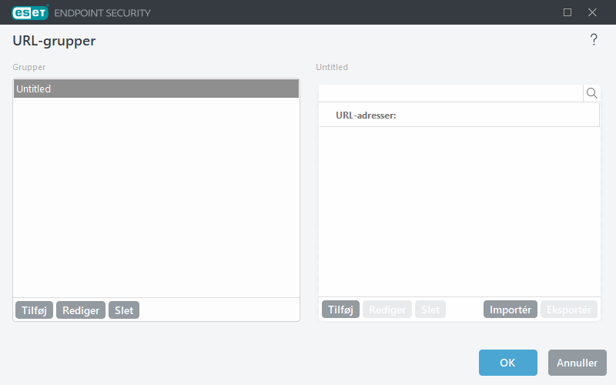
Task: Select the Untitled group in Grupper list
Action: [x=156, y=89]
